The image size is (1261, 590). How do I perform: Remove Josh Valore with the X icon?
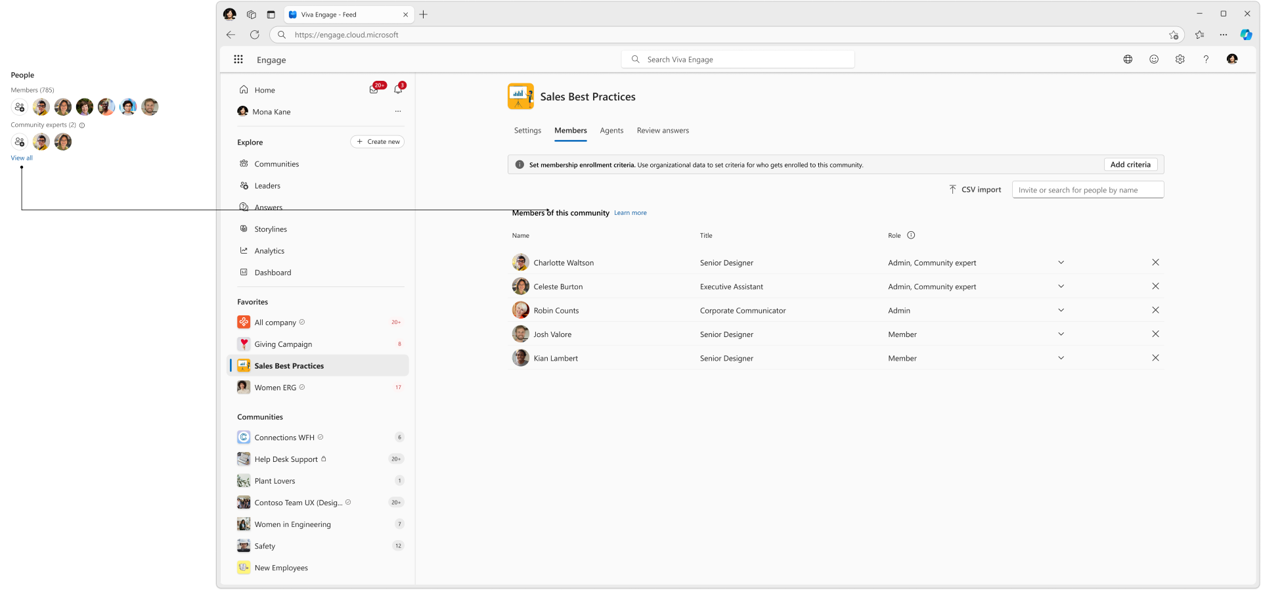(1155, 334)
